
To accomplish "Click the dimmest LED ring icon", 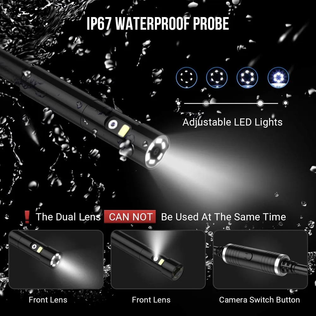I will [x=186, y=78].
